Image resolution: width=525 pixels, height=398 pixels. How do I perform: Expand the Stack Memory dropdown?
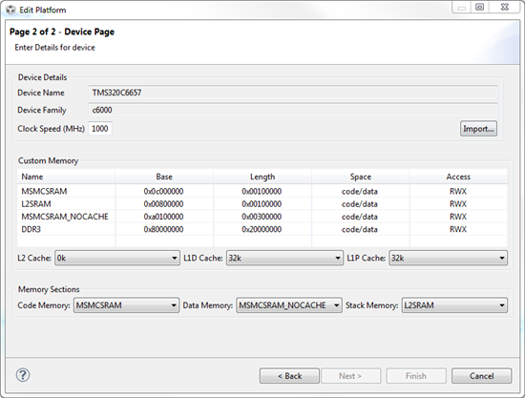[454, 305]
